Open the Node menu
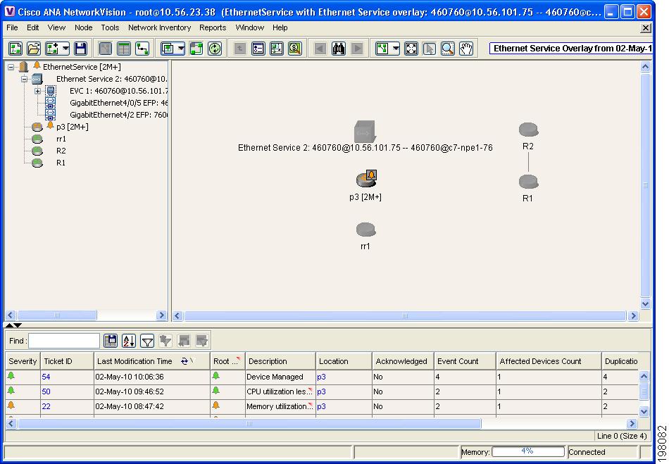This screenshot has width=669, height=464. pos(83,27)
